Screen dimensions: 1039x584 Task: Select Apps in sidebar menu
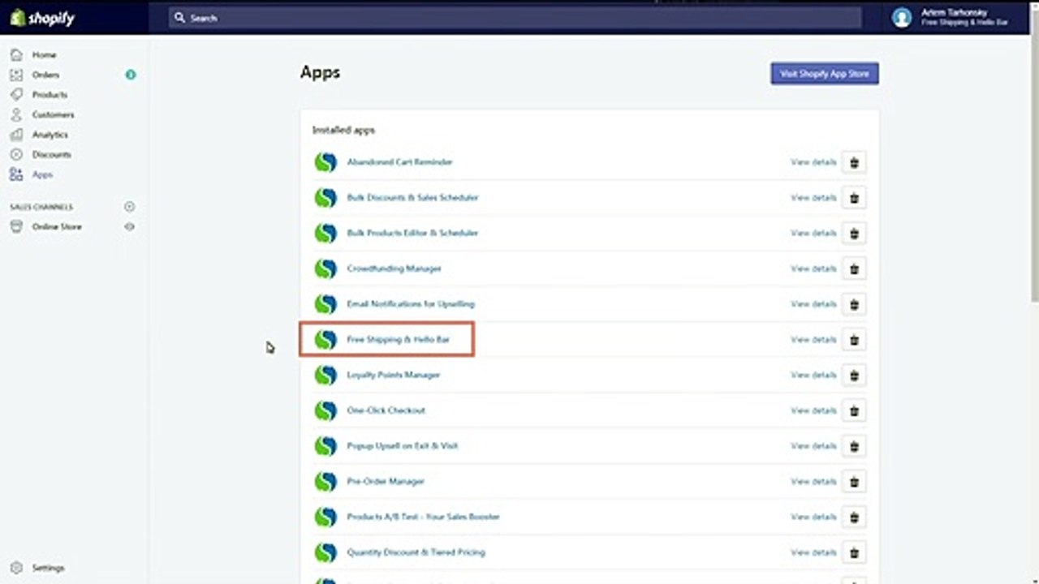click(x=42, y=174)
